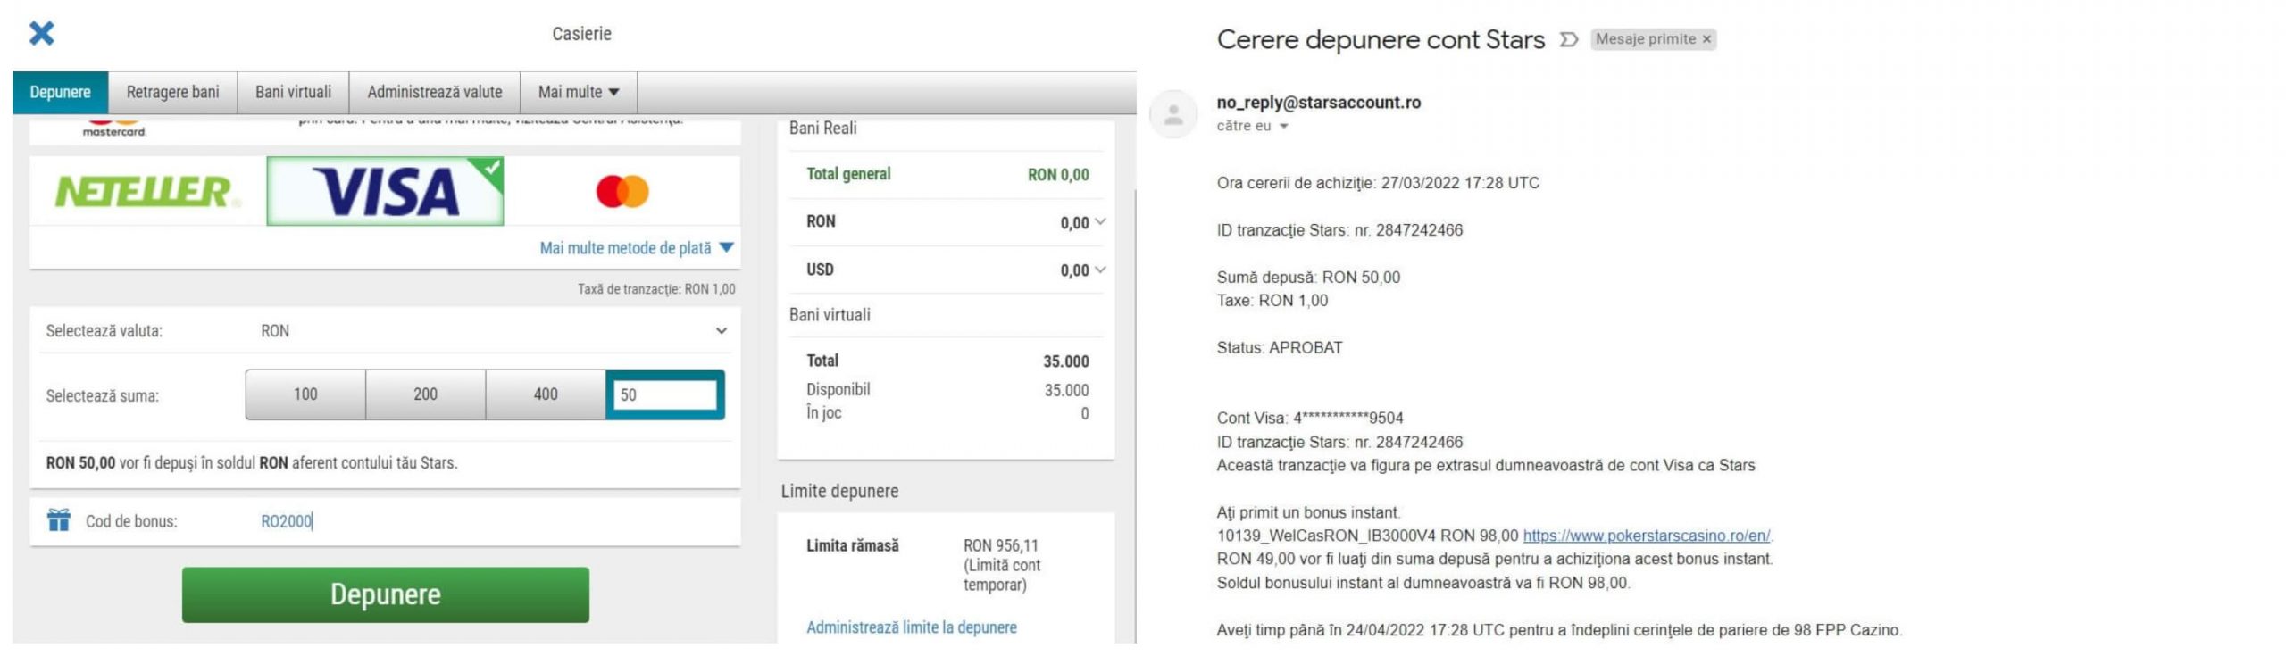Click the Total general RON 0,00 value

1058,175
